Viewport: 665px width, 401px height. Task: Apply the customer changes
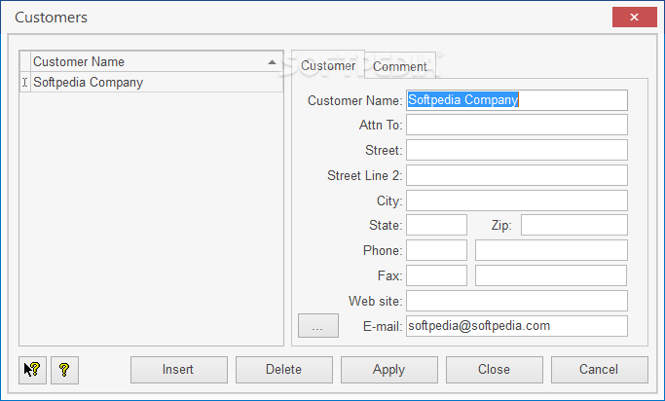click(x=388, y=370)
